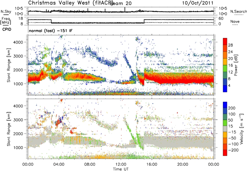Click the red bottom segment of Velocity color bar

click(225, 153)
